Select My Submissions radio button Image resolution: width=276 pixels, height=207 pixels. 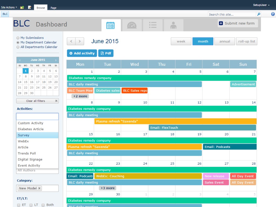click(18, 38)
